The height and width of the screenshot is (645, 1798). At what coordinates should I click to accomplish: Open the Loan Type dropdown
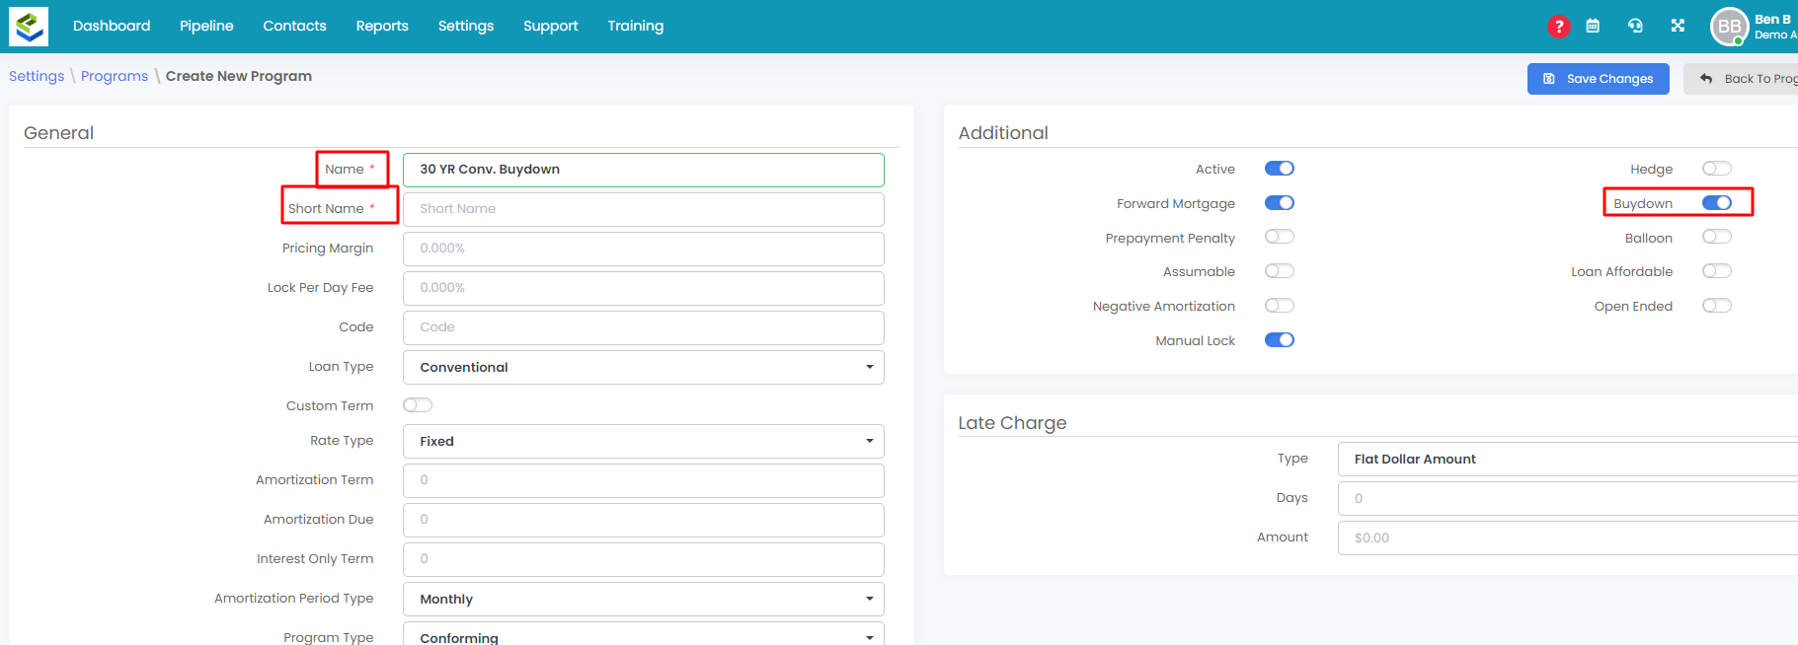[x=643, y=367]
